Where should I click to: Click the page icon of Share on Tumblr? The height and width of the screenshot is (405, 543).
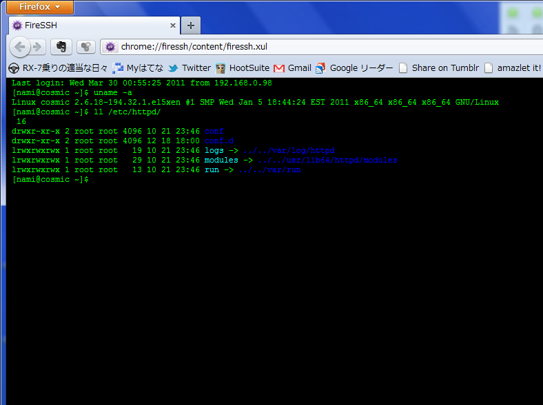[402, 68]
